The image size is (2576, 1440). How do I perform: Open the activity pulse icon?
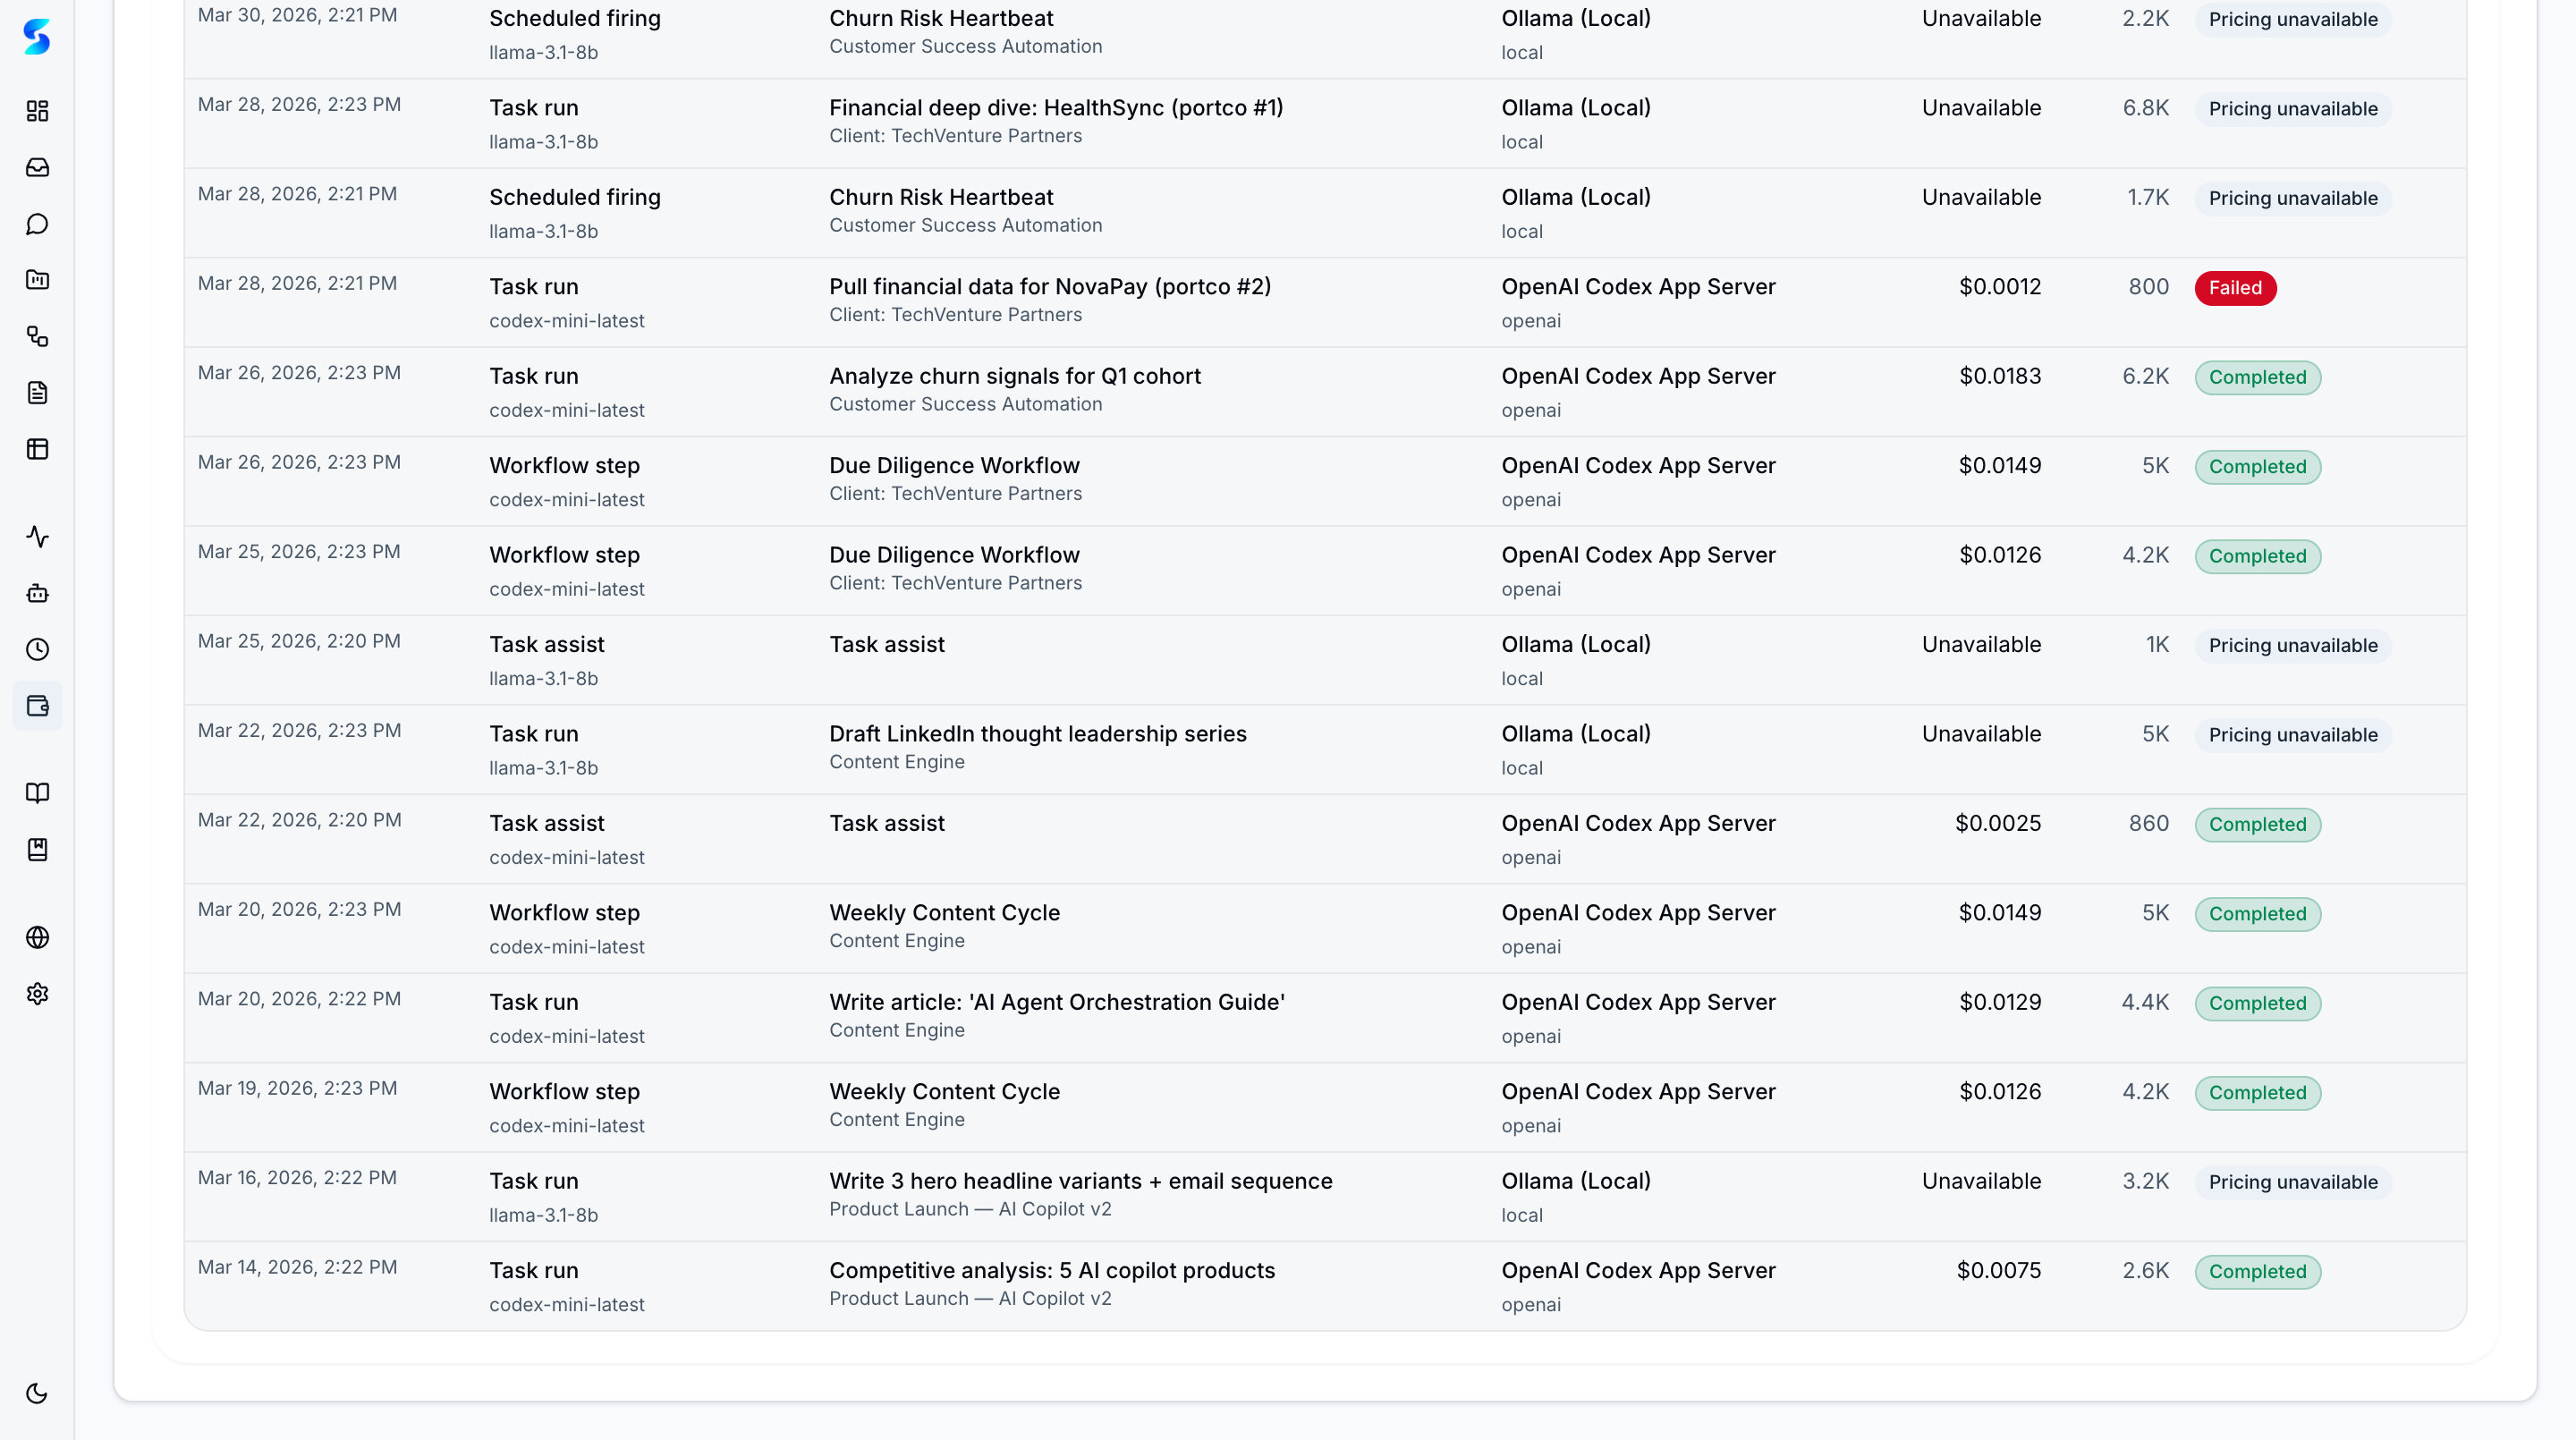(x=37, y=537)
